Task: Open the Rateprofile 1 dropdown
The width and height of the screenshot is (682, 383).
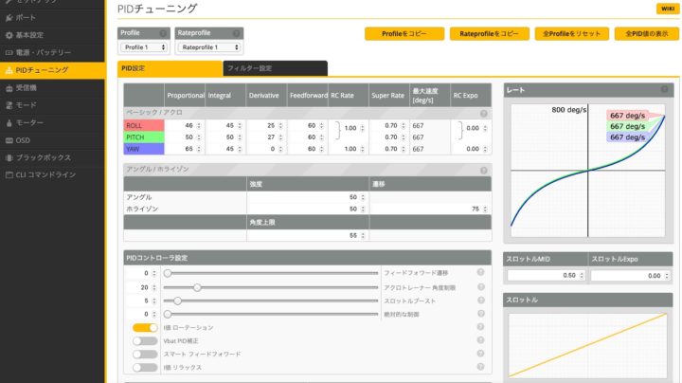Action: [208, 46]
